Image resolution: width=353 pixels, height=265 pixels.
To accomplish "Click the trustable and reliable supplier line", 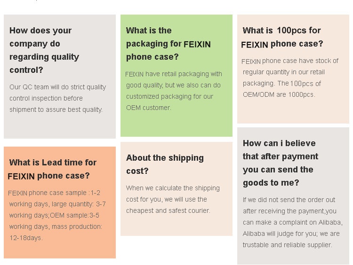I will (287, 245).
